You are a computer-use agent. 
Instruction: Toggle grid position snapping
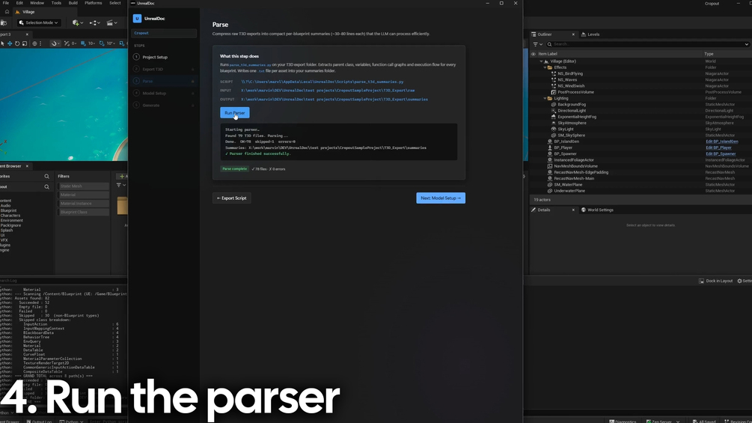point(84,43)
